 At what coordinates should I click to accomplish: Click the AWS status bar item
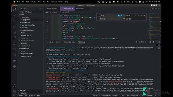click(x=38, y=96)
